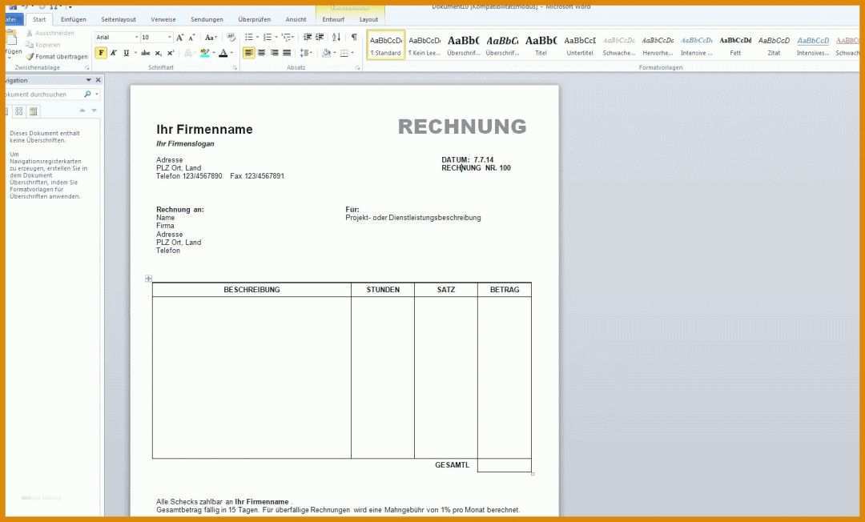Toggle the left text alignment button

pos(249,53)
